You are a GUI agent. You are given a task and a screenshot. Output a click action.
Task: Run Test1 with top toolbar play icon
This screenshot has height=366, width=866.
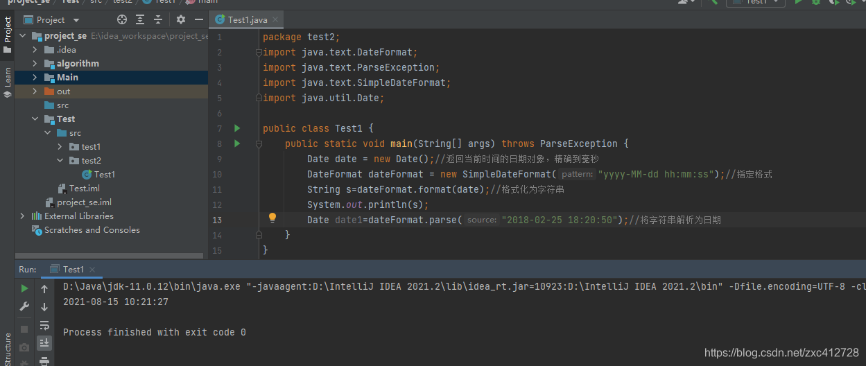[x=798, y=2]
